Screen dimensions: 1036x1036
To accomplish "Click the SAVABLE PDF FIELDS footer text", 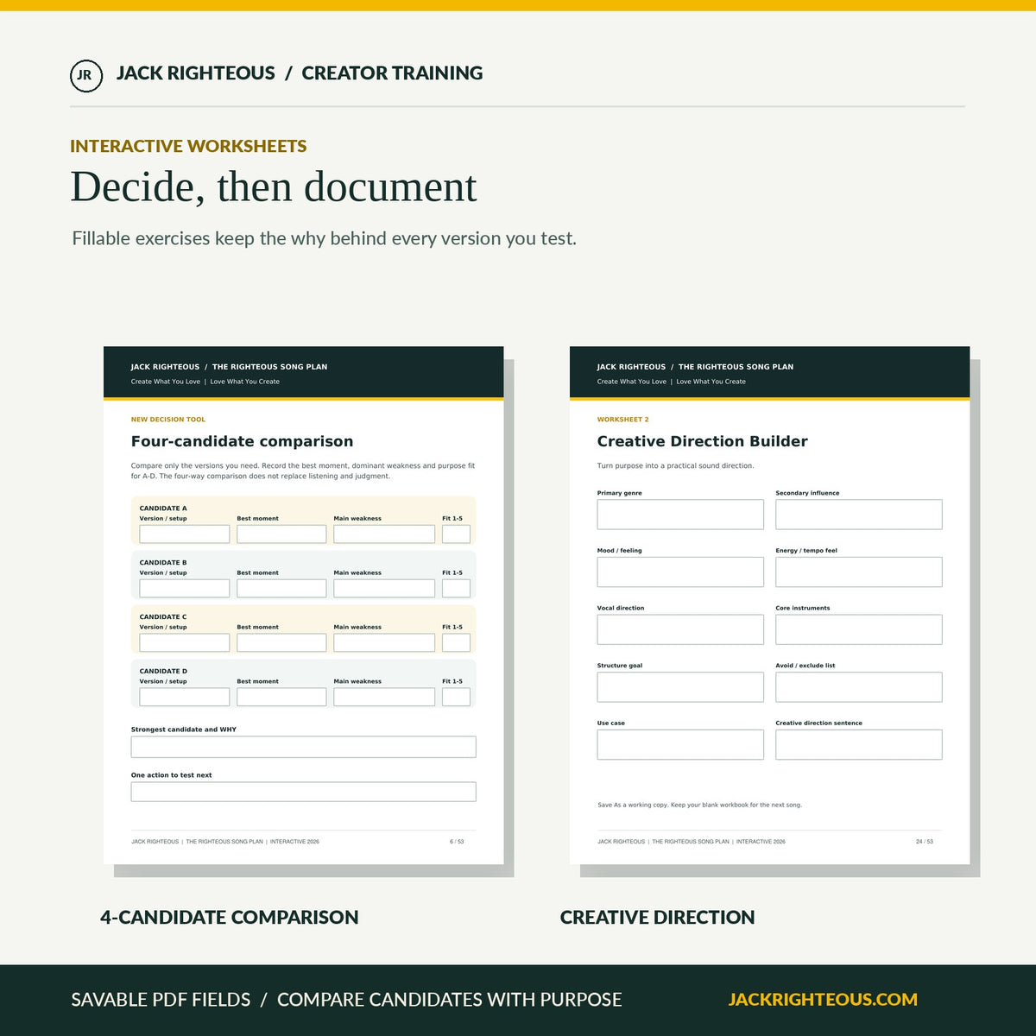I will tap(161, 1000).
